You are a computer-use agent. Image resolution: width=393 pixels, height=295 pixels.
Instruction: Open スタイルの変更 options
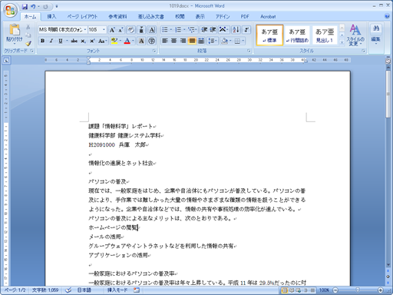[355, 35]
